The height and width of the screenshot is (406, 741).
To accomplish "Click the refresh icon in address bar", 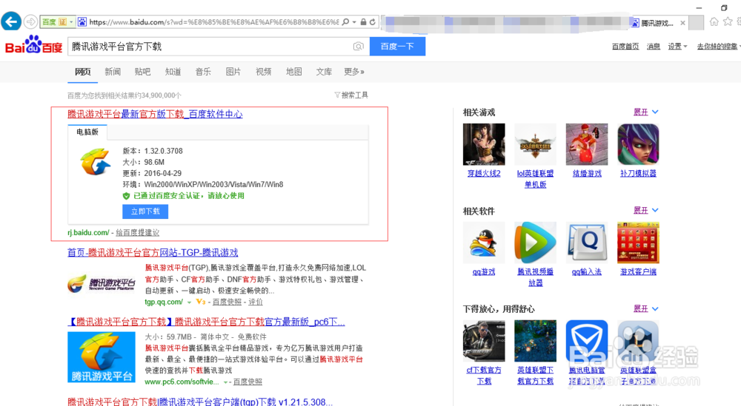I will (373, 21).
